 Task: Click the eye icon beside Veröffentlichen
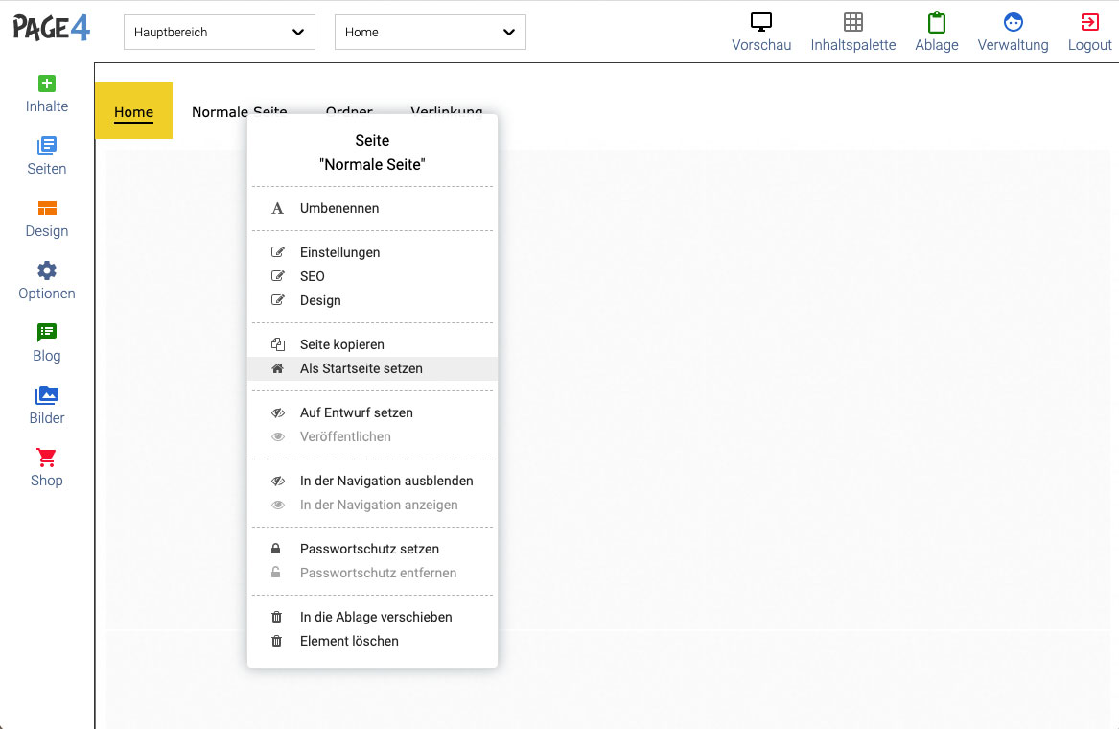pyautogui.click(x=278, y=437)
